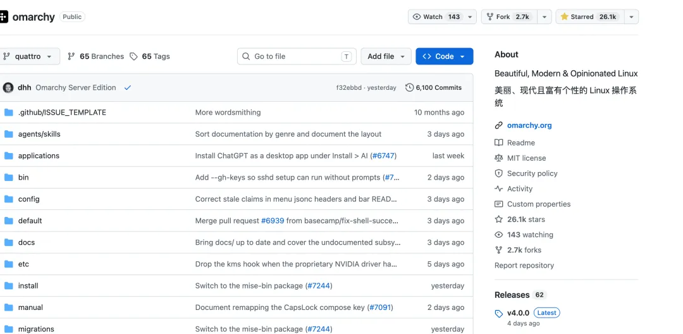Viewport: 683px width, 334px height.
Task: Open pull request #6939 link
Action: (x=273, y=221)
